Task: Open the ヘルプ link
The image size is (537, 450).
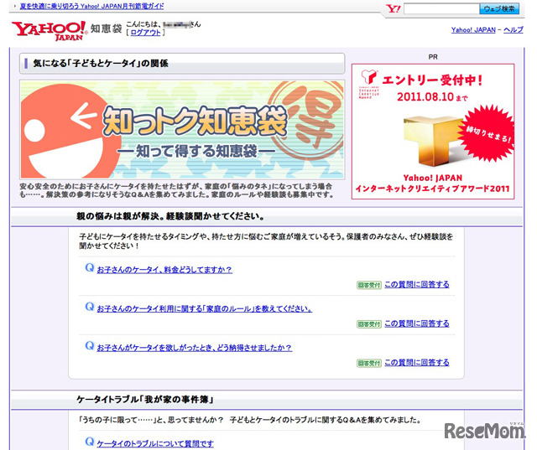Action: coord(513,30)
